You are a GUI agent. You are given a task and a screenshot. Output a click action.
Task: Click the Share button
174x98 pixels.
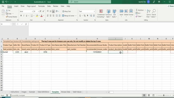pyautogui.click(x=171, y=6)
